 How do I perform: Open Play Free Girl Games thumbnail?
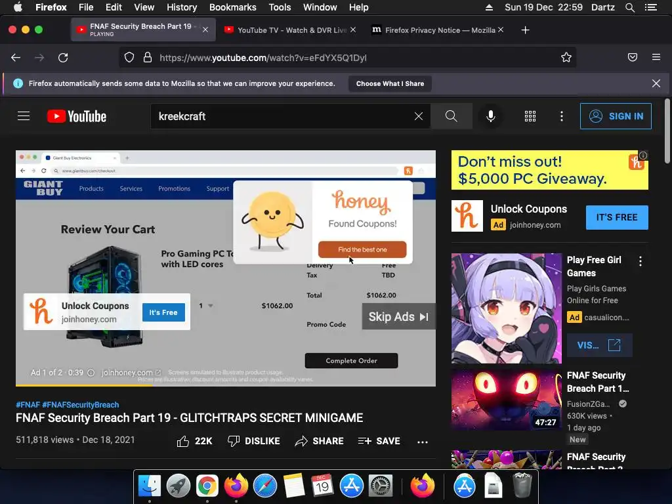(x=506, y=308)
